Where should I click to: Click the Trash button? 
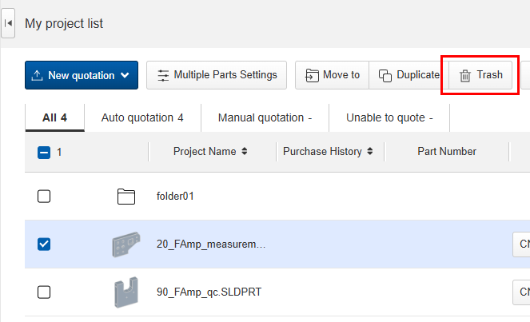click(x=480, y=75)
